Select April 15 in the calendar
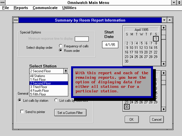Screen dimensions: 182x136 tap(156, 48)
